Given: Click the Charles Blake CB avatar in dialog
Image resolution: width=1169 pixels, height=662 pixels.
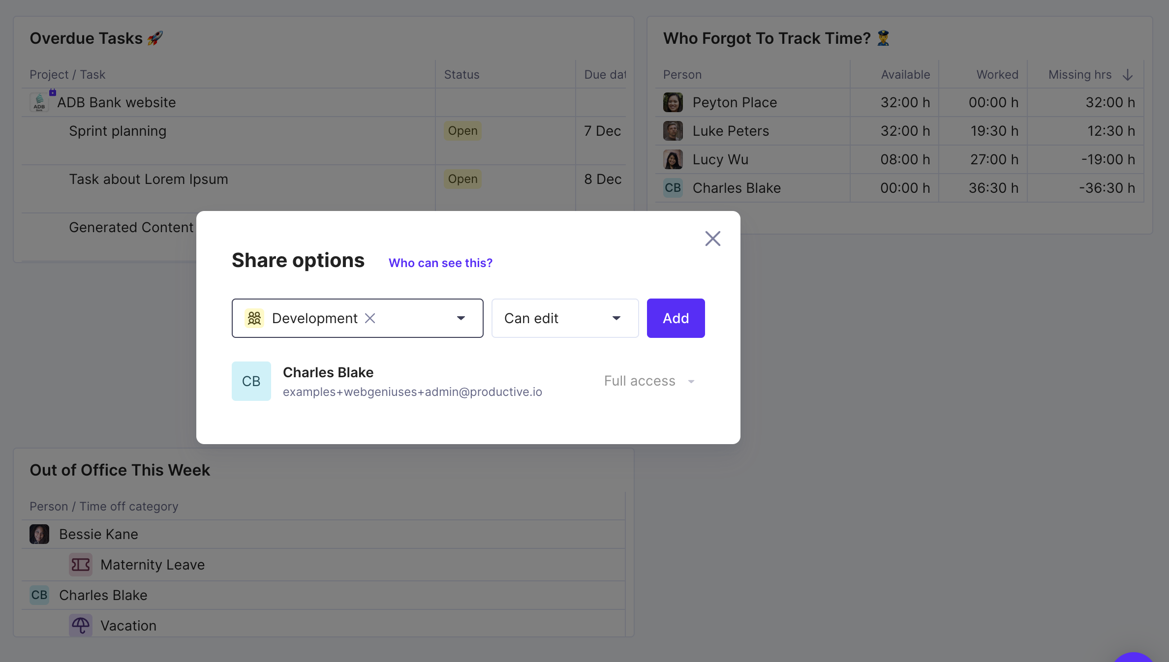Looking at the screenshot, I should pyautogui.click(x=251, y=381).
